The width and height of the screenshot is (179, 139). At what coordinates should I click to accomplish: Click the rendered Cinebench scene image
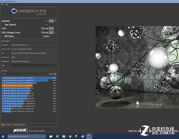coord(137,67)
